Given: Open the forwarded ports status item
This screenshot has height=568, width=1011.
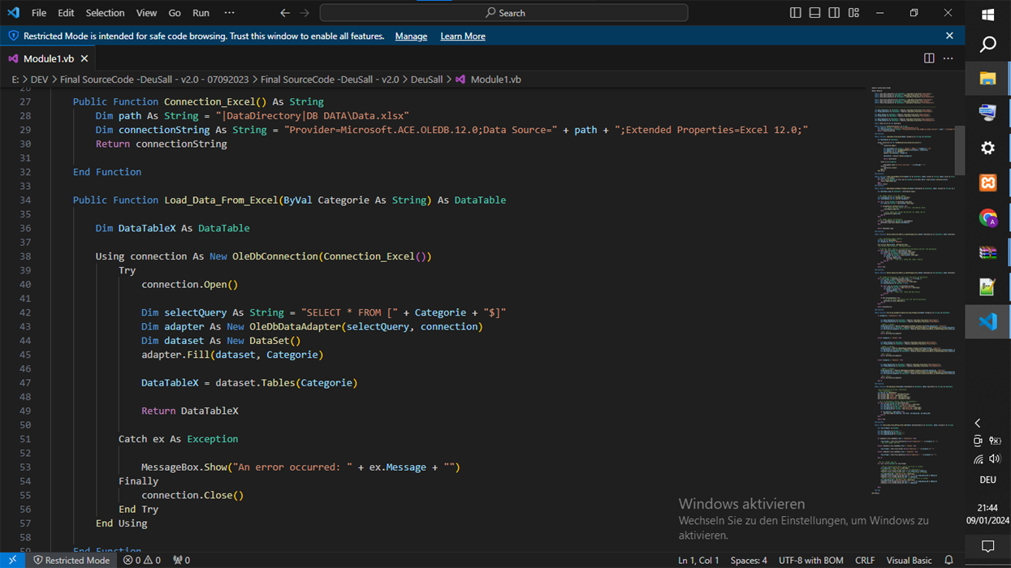Looking at the screenshot, I should click(182, 560).
